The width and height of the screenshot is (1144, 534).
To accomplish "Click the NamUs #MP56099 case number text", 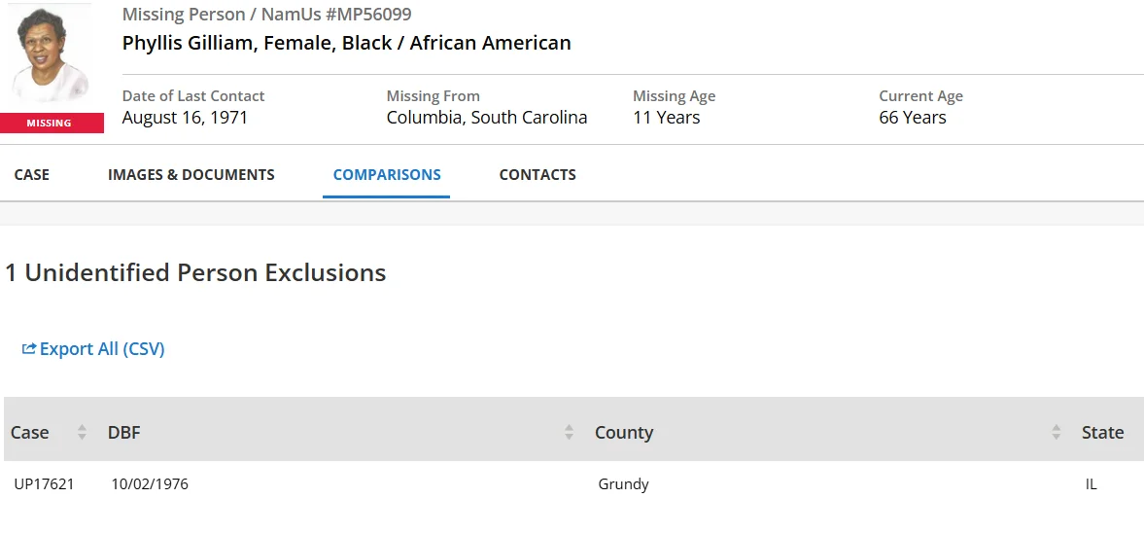I will [x=336, y=15].
